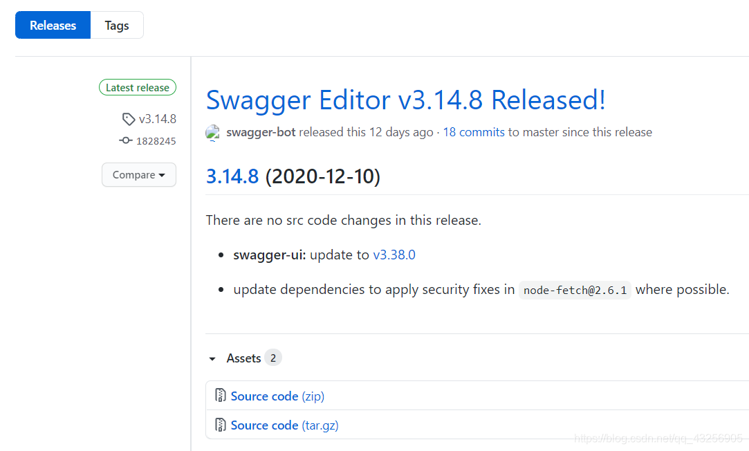The height and width of the screenshot is (451, 749).
Task: View the 18 commits since this release
Action: coord(474,132)
